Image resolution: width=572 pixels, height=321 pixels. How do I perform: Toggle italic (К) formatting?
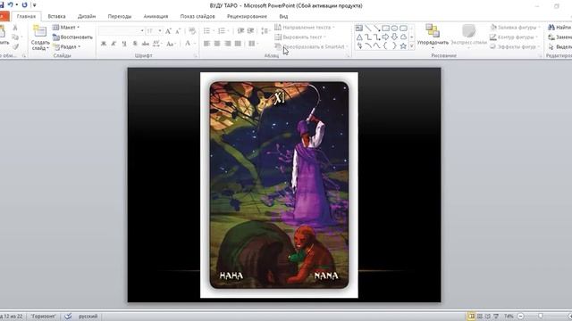114,44
